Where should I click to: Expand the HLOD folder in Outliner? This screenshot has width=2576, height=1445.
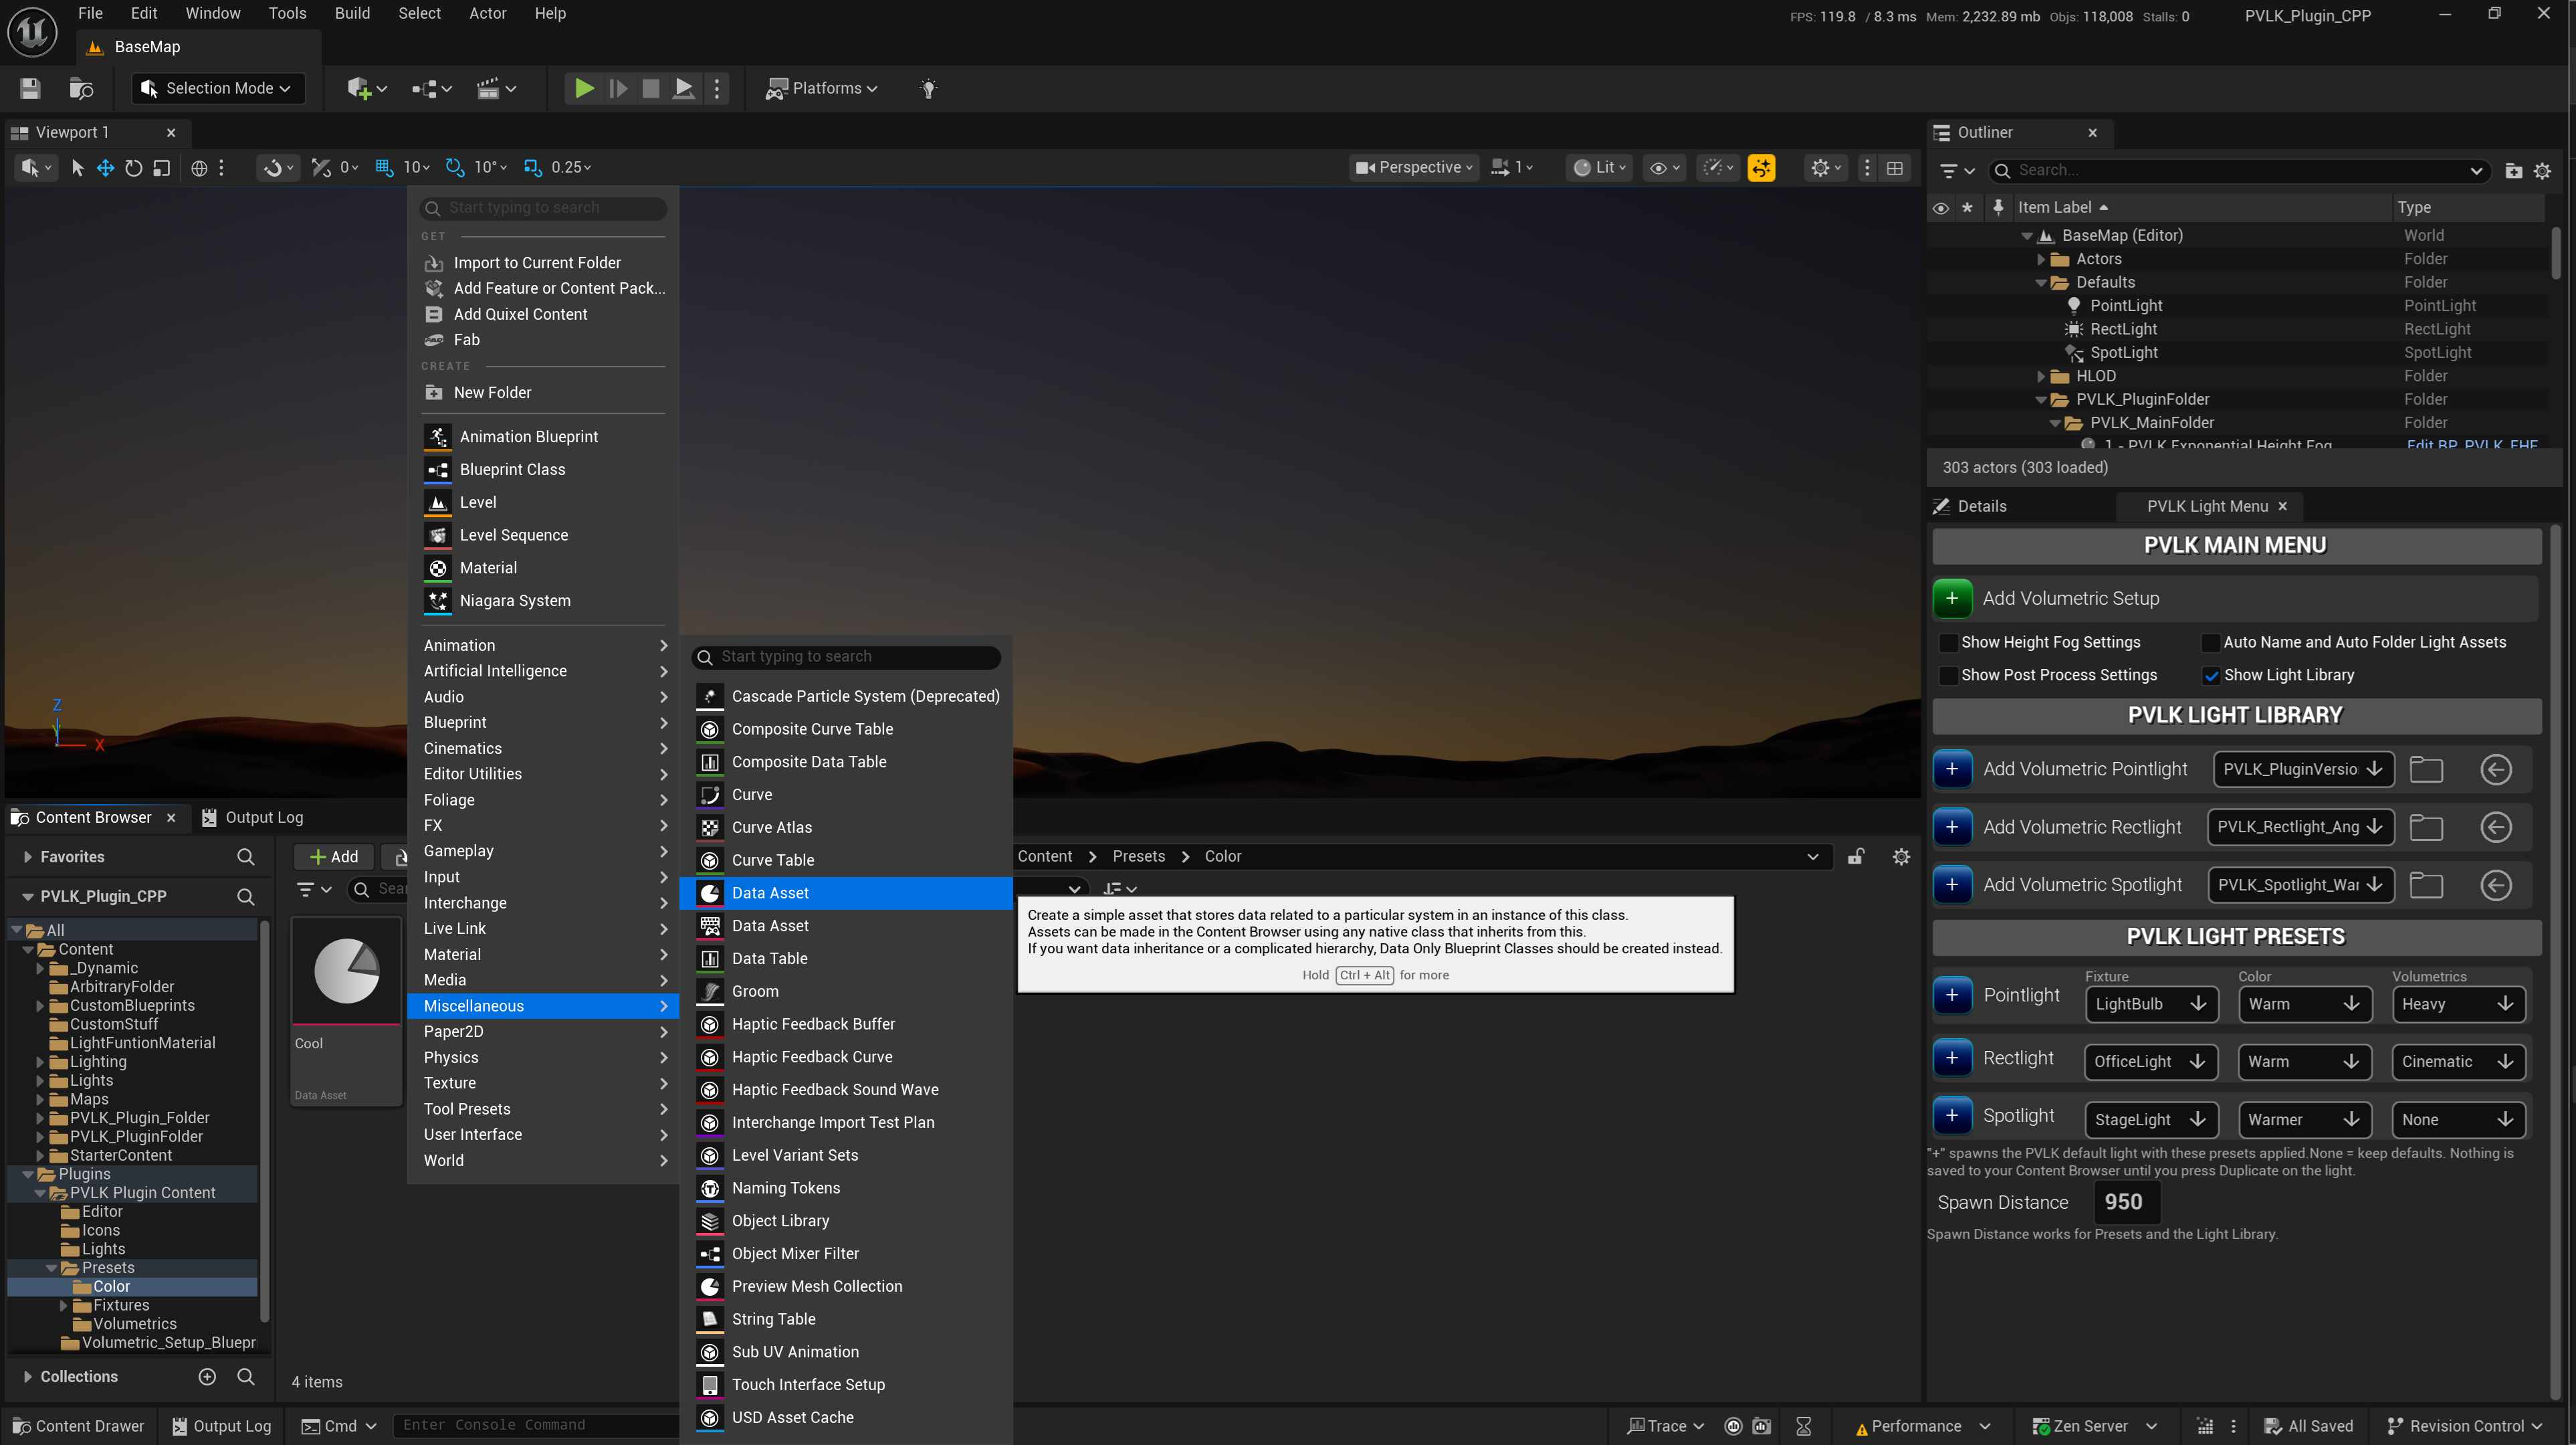point(2041,376)
